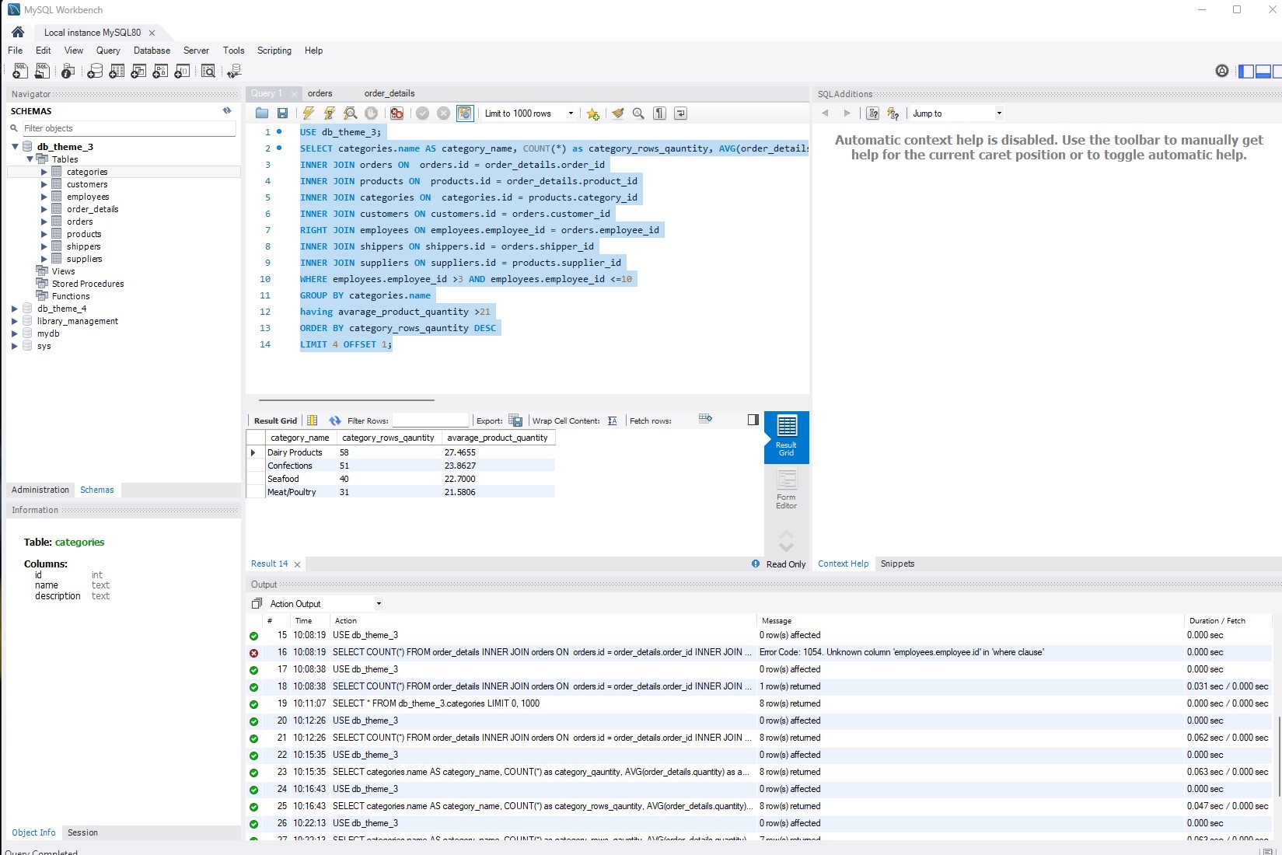This screenshot has height=855, width=1282.
Task: Toggle left sidebar panel visibility
Action: 1246,72
